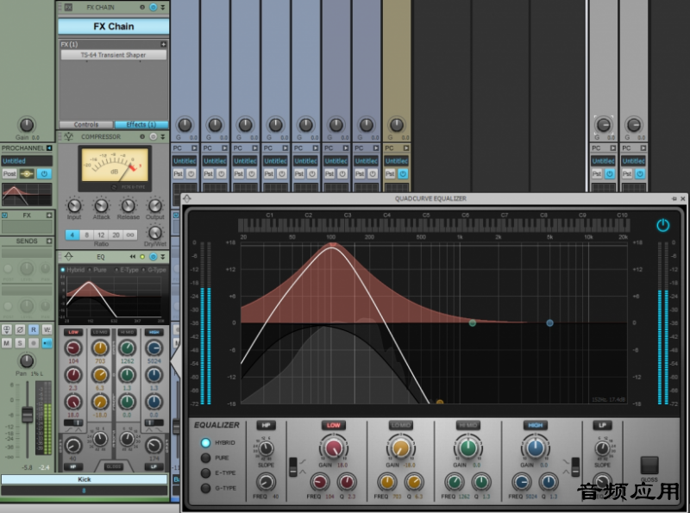Screen dimensions: 690x513
Task: Click the Post button in ProChannel
Action: (x=9, y=174)
